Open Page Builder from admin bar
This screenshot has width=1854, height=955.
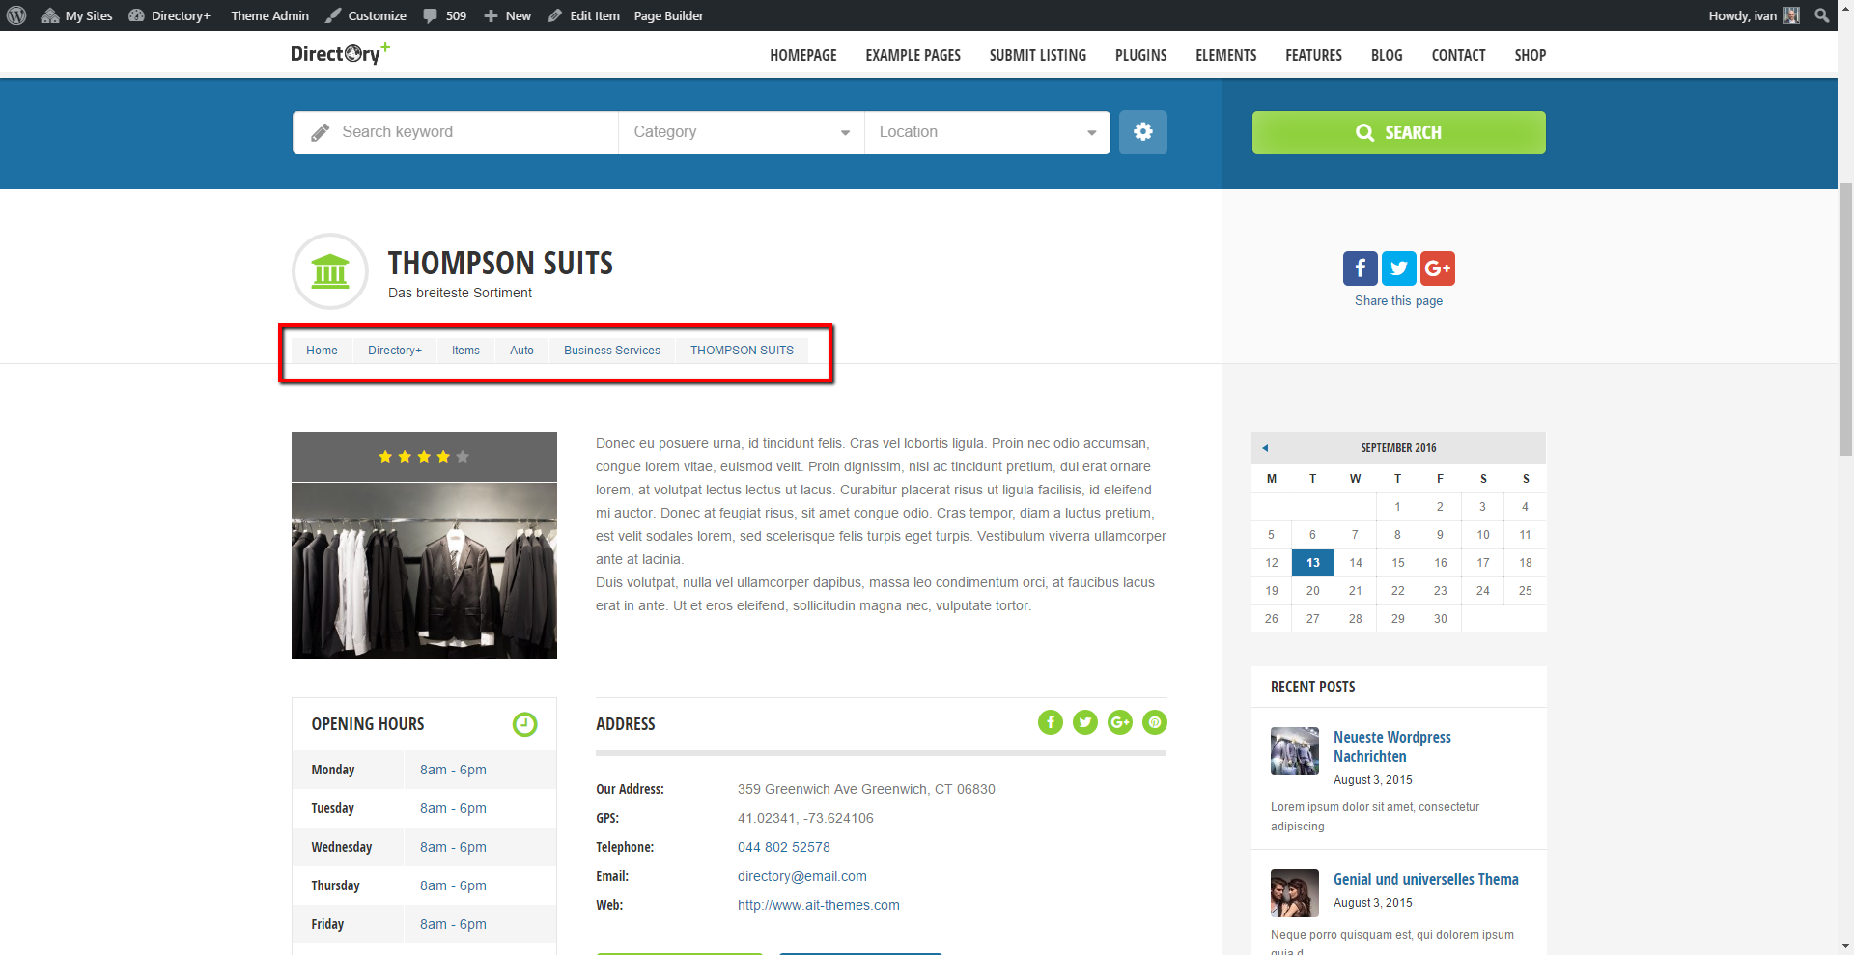[x=668, y=15]
